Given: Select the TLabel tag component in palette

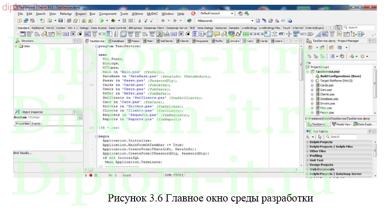Looking at the screenshot, I should (x=44, y=34).
